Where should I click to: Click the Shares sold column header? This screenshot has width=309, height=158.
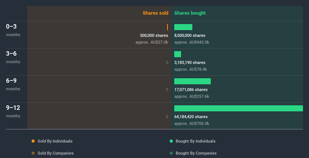[x=155, y=13]
